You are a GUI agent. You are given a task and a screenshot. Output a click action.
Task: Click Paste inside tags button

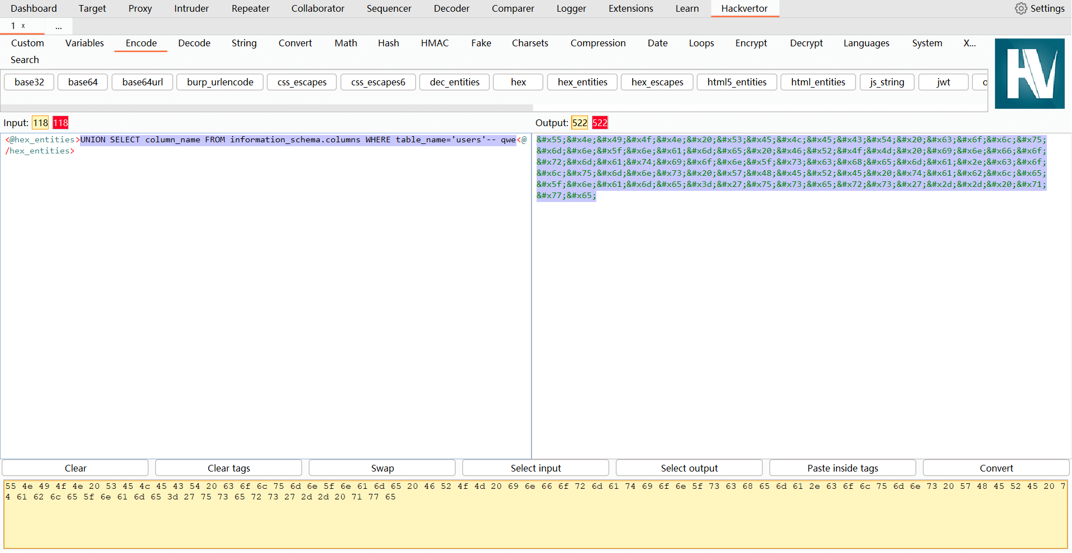point(842,468)
